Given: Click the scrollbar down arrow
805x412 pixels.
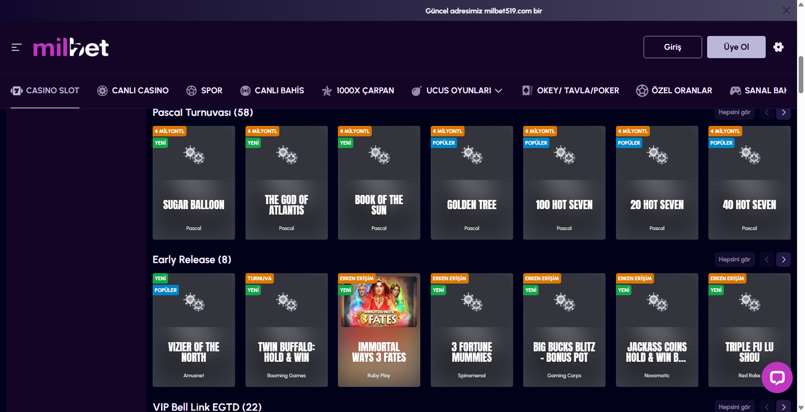Looking at the screenshot, I should coord(801,408).
